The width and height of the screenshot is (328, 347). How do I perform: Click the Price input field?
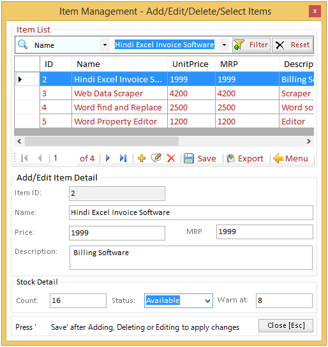117,233
